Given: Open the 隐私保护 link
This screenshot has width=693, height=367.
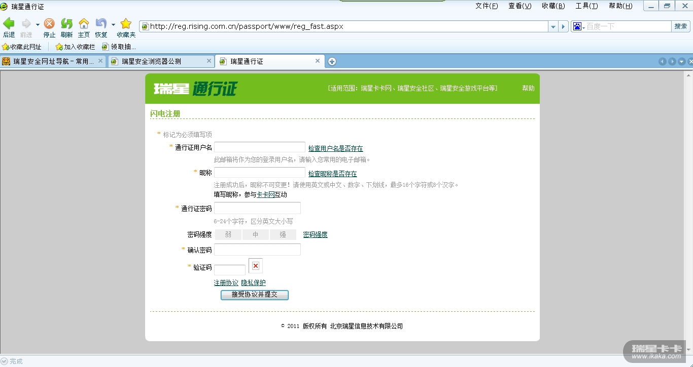Looking at the screenshot, I should (x=254, y=282).
